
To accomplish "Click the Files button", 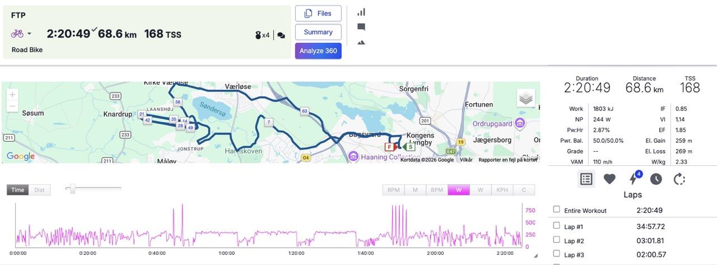I will (x=318, y=13).
